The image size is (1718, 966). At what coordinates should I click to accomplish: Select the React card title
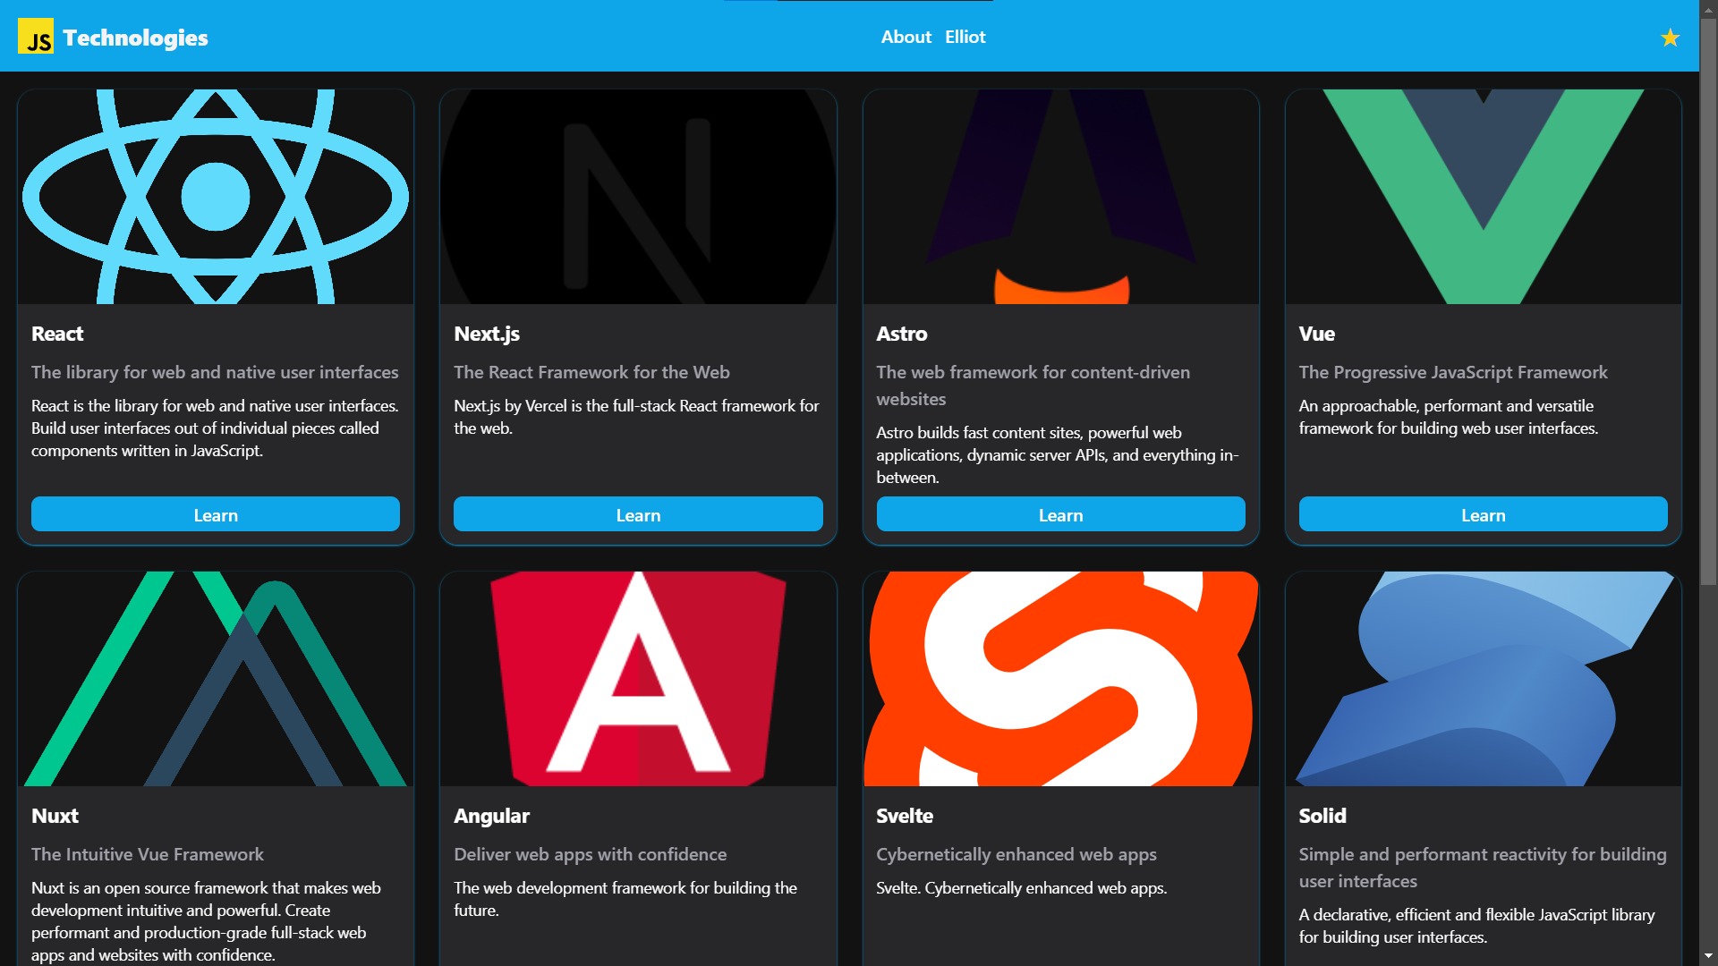click(56, 334)
